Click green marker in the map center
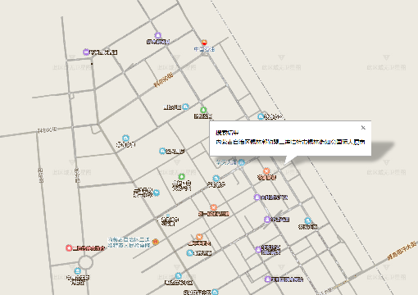 182,176
